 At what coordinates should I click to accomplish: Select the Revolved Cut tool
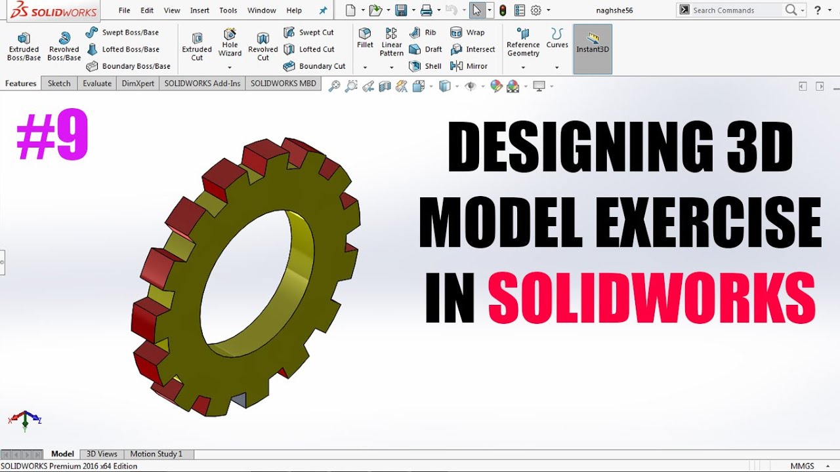[263, 47]
